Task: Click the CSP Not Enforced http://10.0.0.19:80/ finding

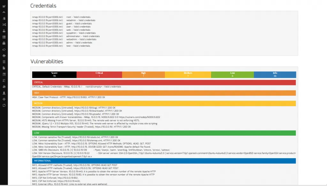Action: coord(55,178)
